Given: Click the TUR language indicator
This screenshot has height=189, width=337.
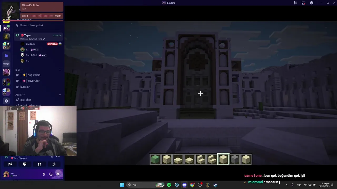Looking at the screenshot, I should [x=299, y=185].
